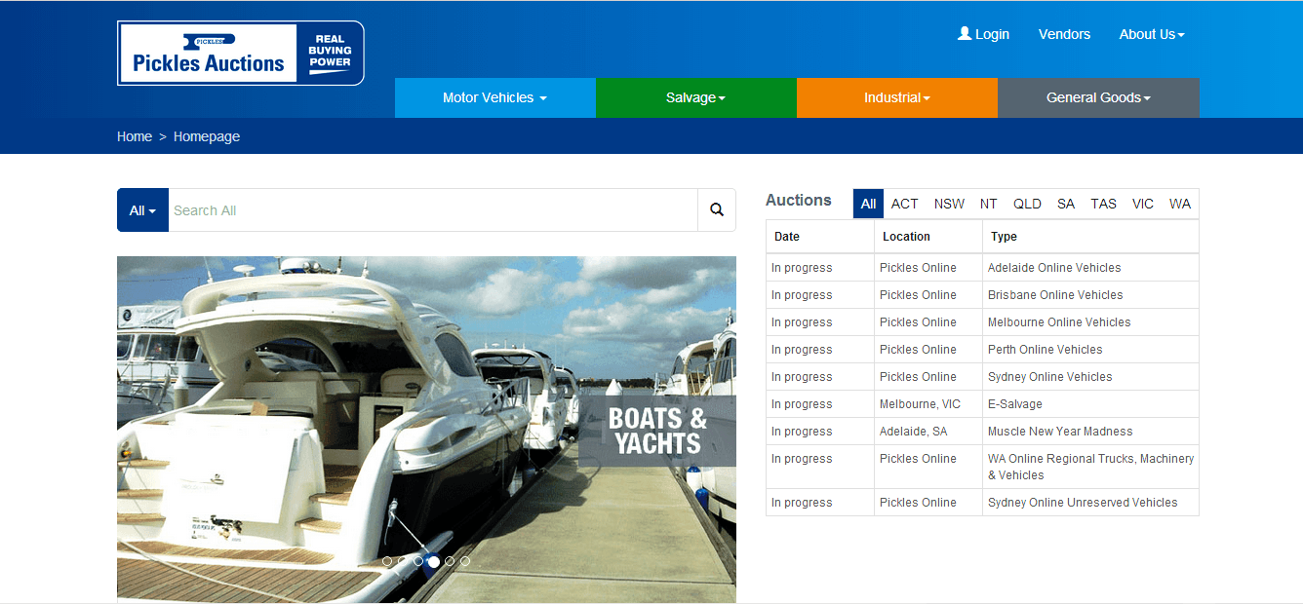Click the Location column header
1303x604 pixels.
[x=928, y=237]
